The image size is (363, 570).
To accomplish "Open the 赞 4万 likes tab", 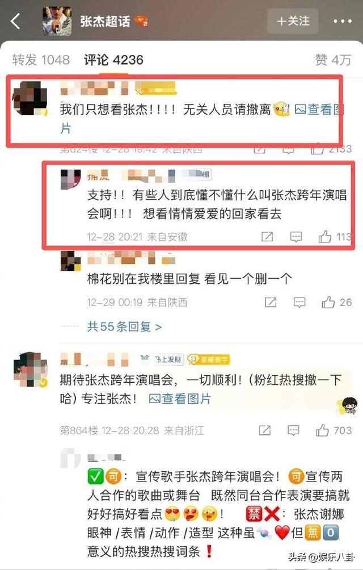I will [x=334, y=60].
